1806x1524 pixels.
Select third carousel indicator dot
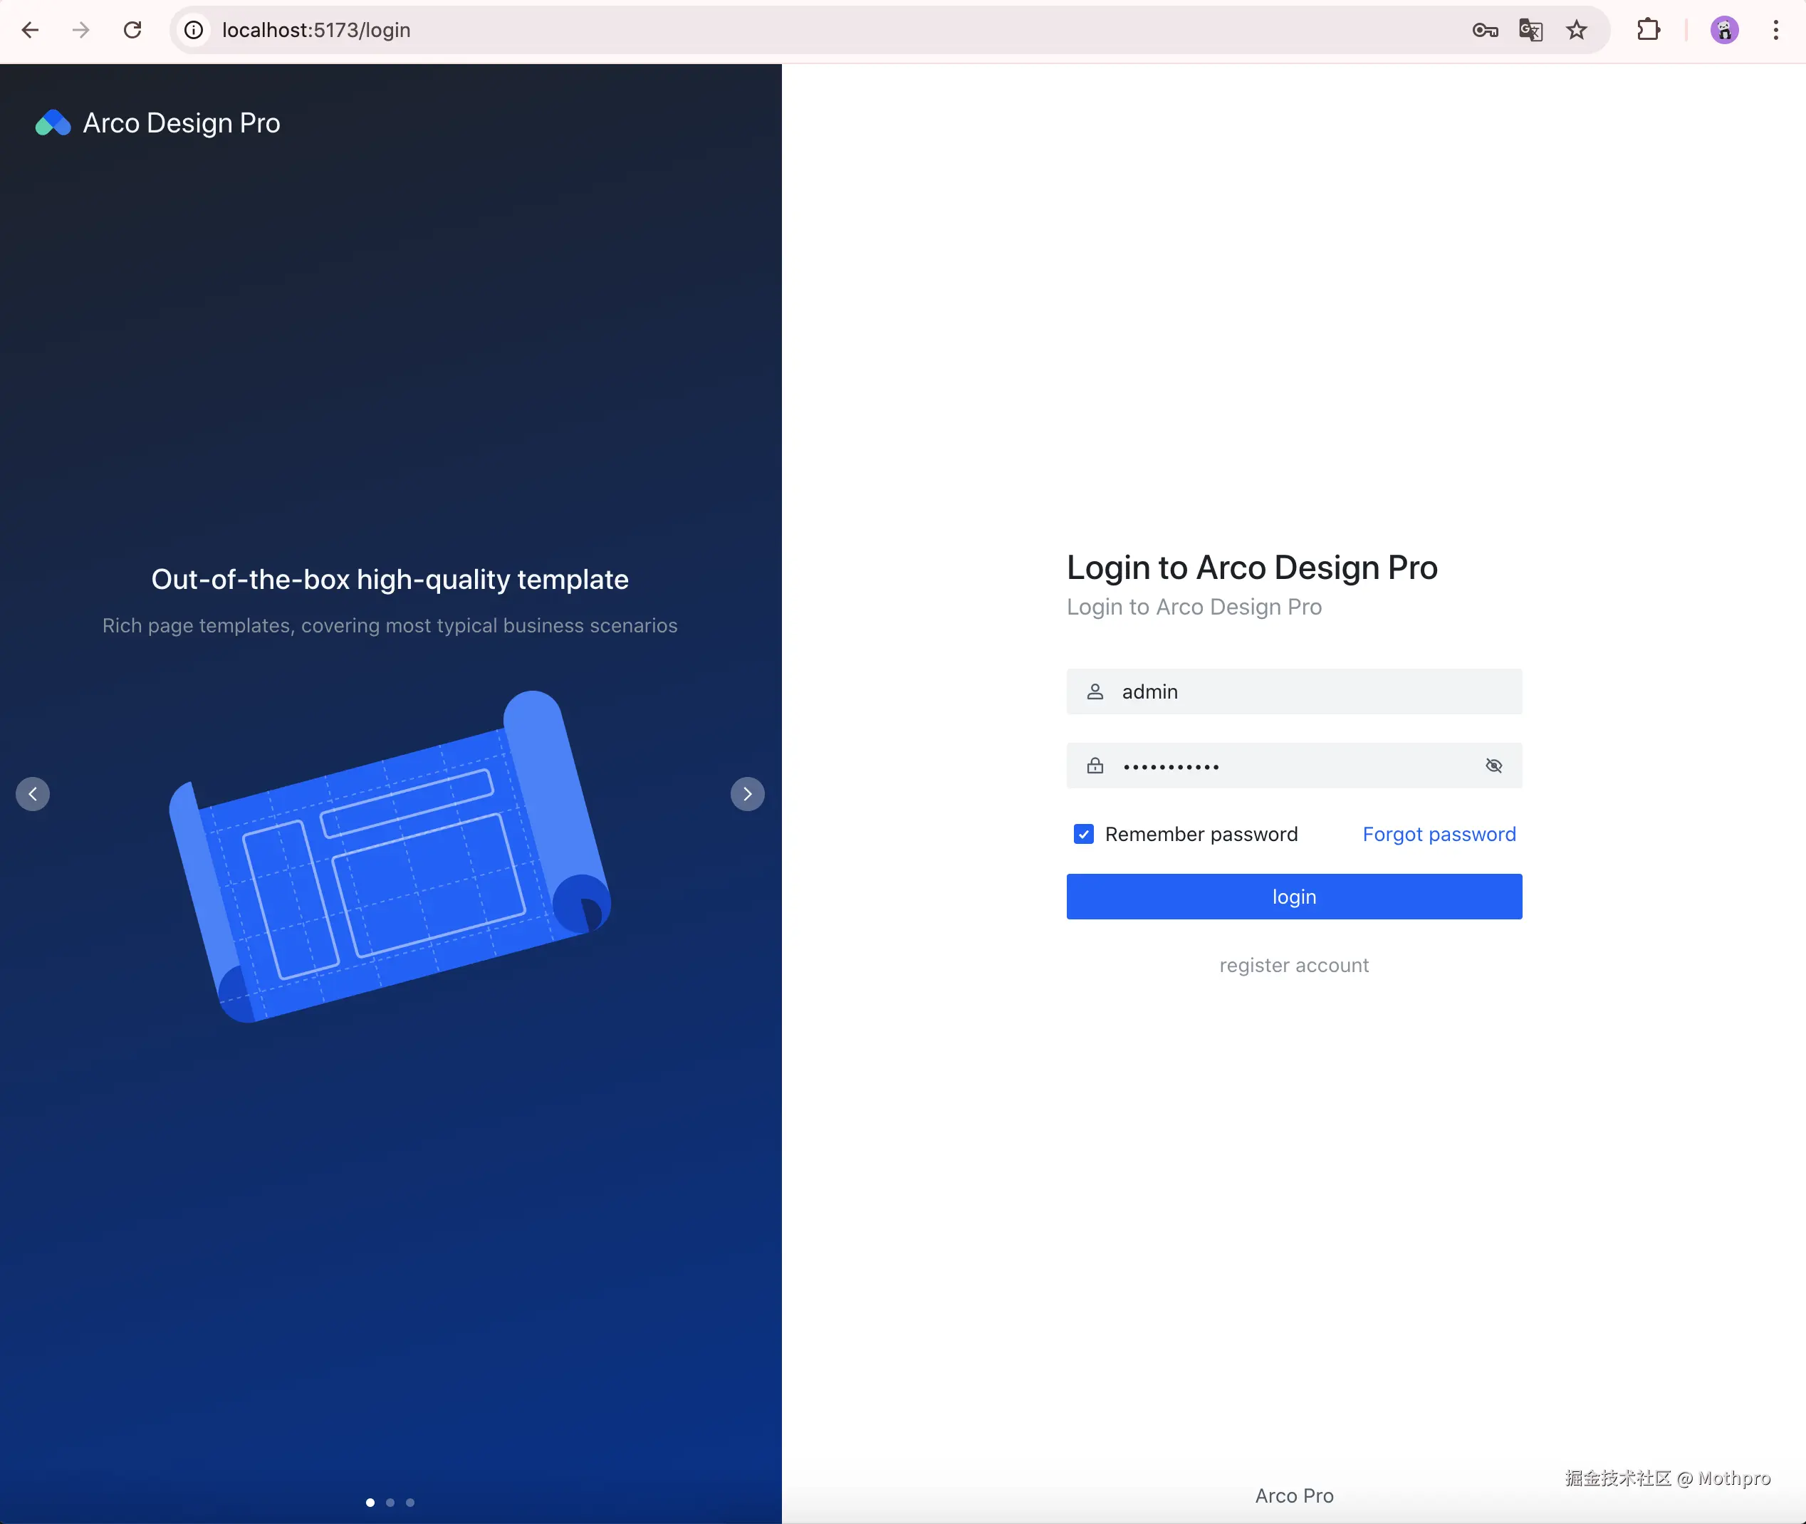click(410, 1503)
